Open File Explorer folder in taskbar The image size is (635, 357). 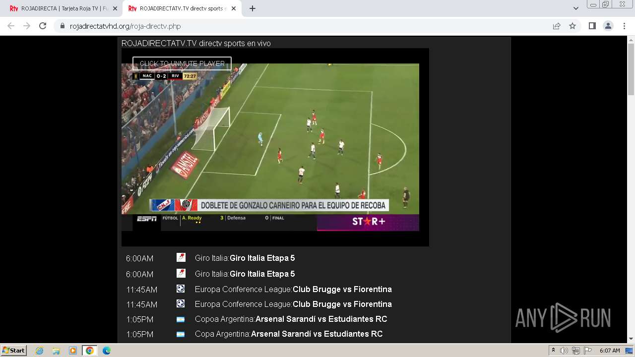pos(56,351)
